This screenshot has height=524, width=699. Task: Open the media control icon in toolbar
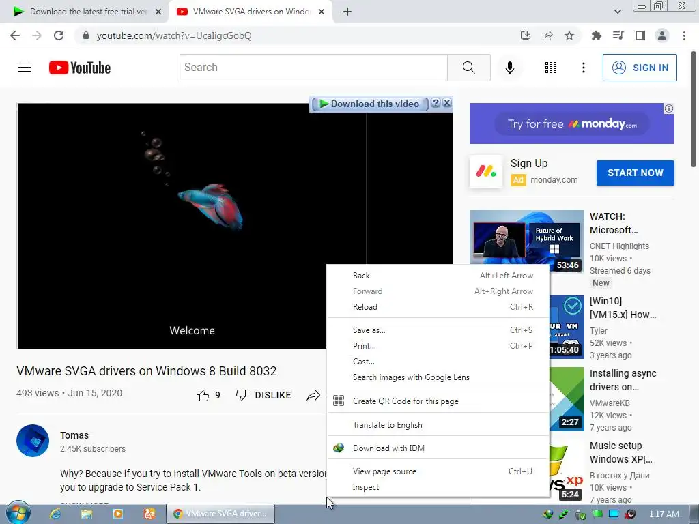618,35
